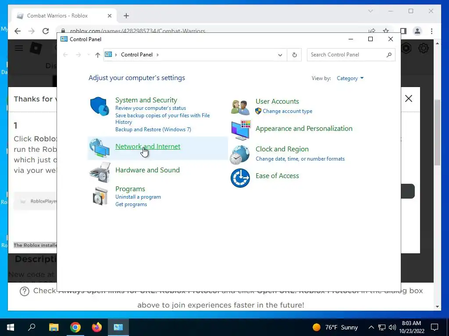Close the Roblox download dialog
This screenshot has height=336, width=449.
(x=409, y=98)
